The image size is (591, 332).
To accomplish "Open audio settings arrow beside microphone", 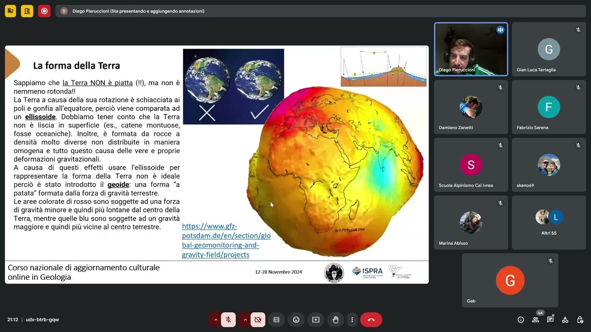I will pos(216,320).
